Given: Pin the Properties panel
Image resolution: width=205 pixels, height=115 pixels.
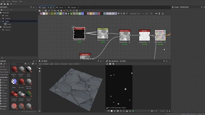Looking at the screenshot, I should (201, 7).
